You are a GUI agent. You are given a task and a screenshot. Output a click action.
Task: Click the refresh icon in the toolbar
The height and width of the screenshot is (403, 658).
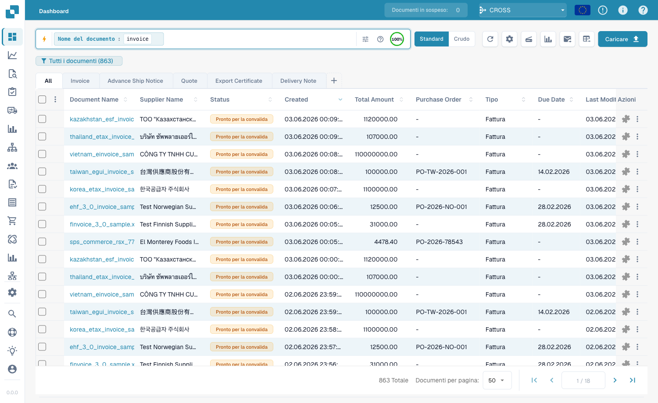pos(490,39)
